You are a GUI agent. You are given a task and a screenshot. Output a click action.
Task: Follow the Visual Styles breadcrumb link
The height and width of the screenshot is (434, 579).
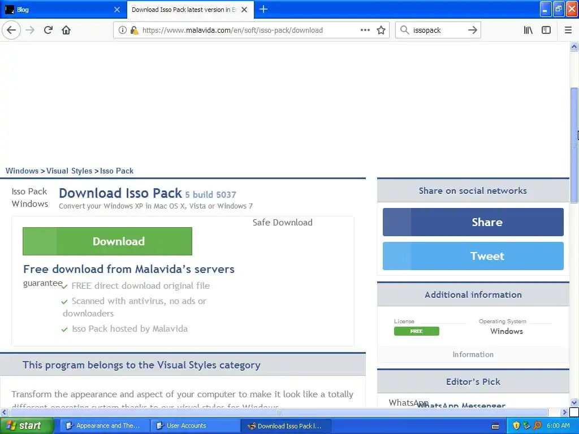69,171
